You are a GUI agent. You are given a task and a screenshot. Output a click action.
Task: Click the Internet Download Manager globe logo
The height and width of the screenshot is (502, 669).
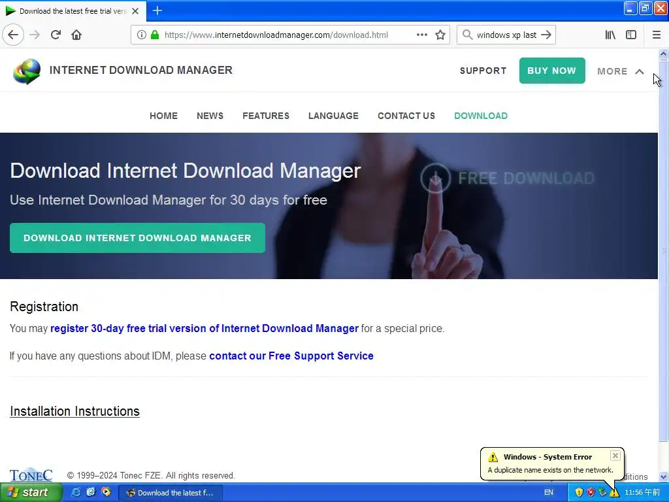(x=27, y=71)
